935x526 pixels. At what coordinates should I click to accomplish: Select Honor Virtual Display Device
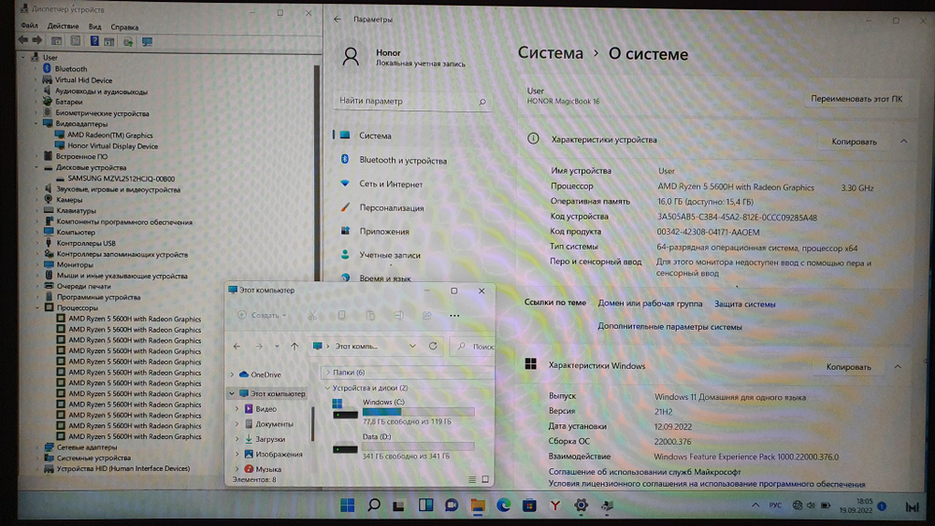tap(113, 146)
